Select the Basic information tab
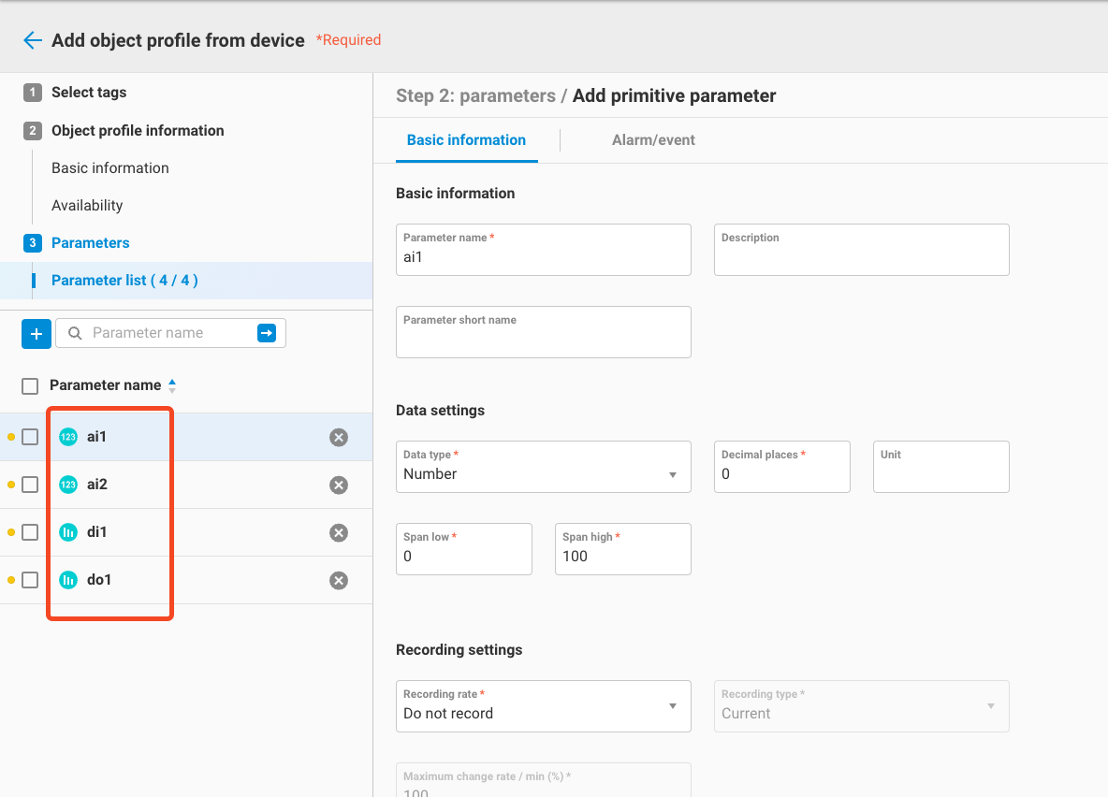The width and height of the screenshot is (1108, 797). pyautogui.click(x=466, y=140)
